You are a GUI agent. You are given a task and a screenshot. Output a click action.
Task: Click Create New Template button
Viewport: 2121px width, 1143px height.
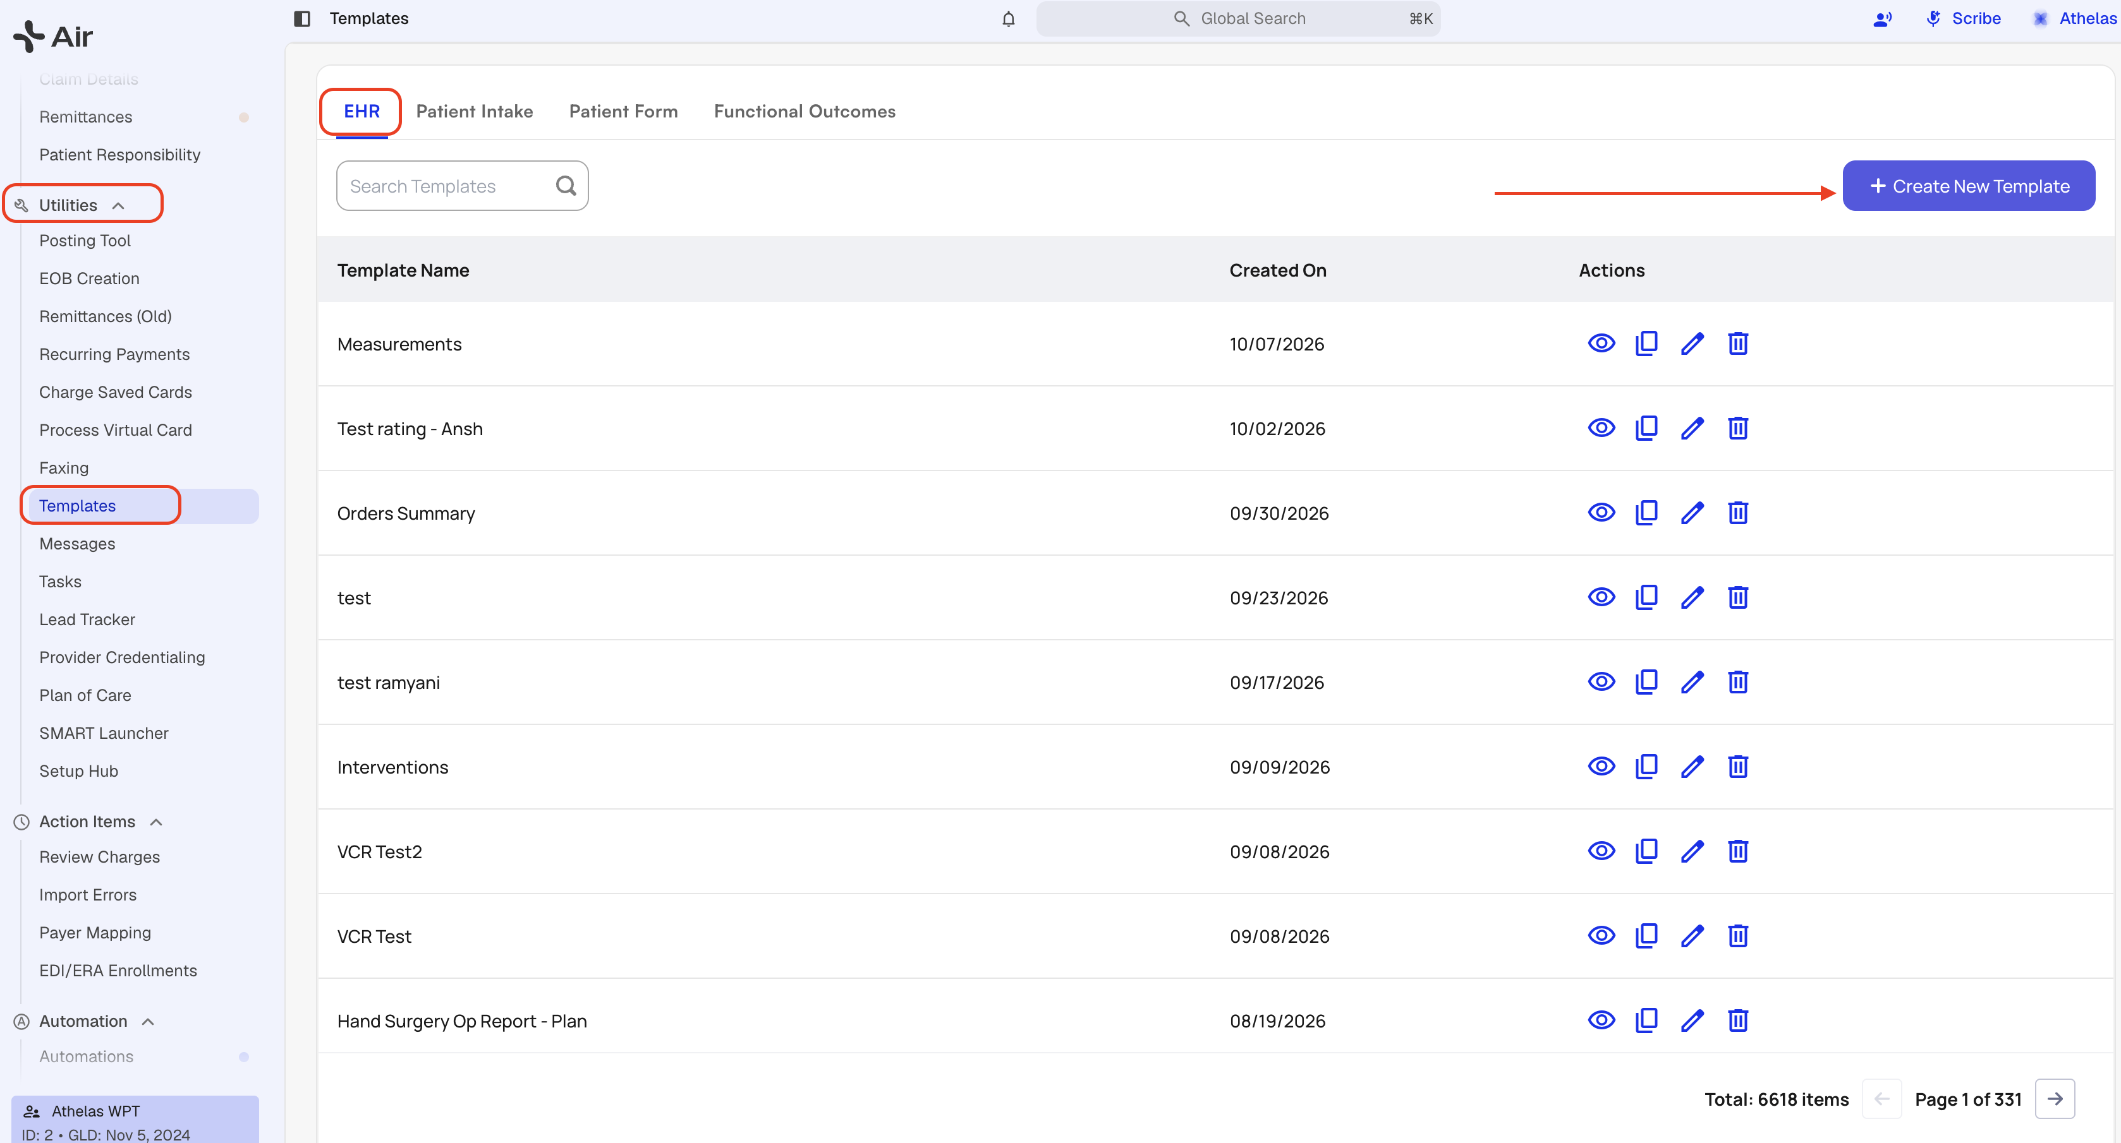(x=1968, y=186)
